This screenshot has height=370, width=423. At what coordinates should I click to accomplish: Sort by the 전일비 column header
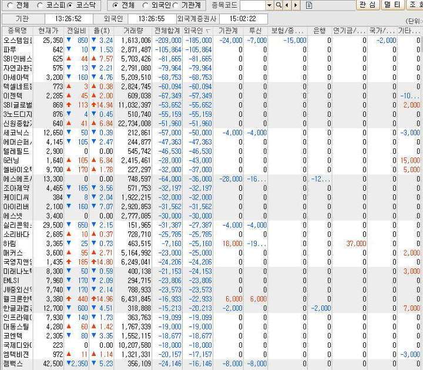pyautogui.click(x=76, y=31)
